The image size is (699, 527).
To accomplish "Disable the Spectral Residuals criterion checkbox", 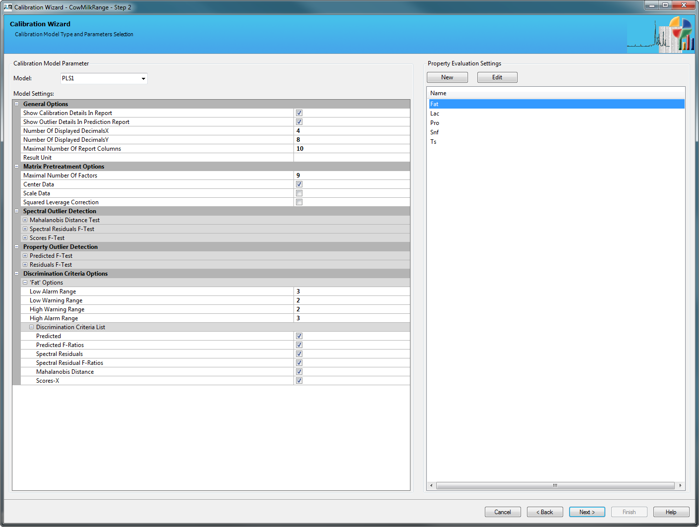I will pyautogui.click(x=299, y=354).
